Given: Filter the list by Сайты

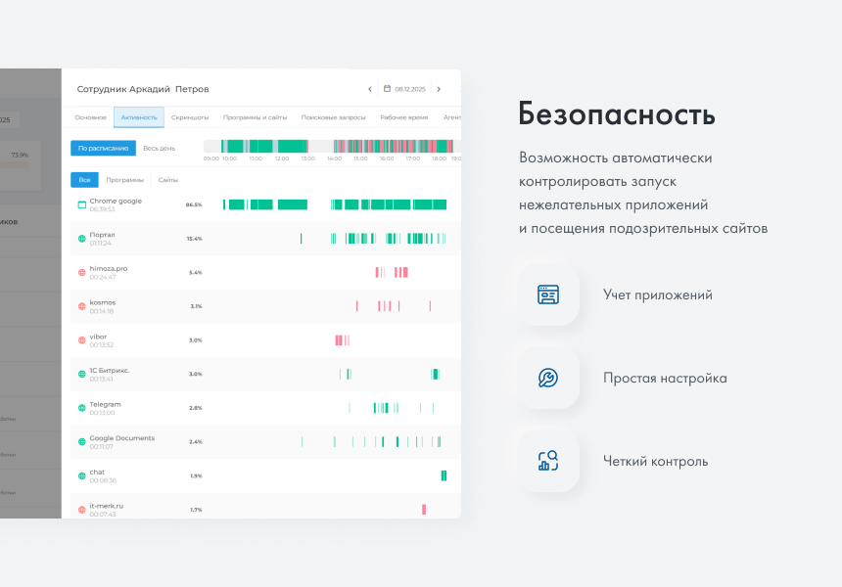Looking at the screenshot, I should point(167,180).
